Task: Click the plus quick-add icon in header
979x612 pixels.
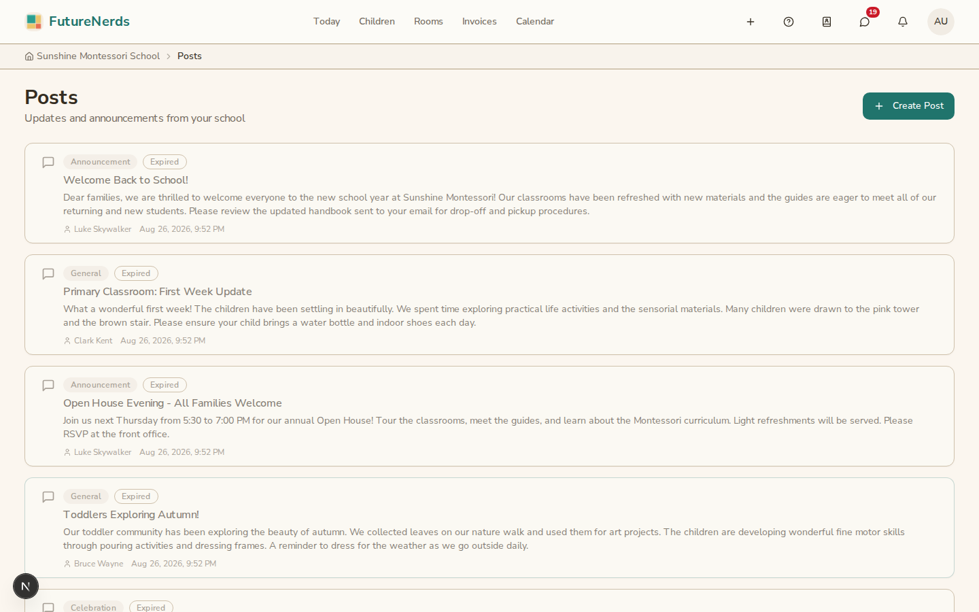Action: (751, 22)
